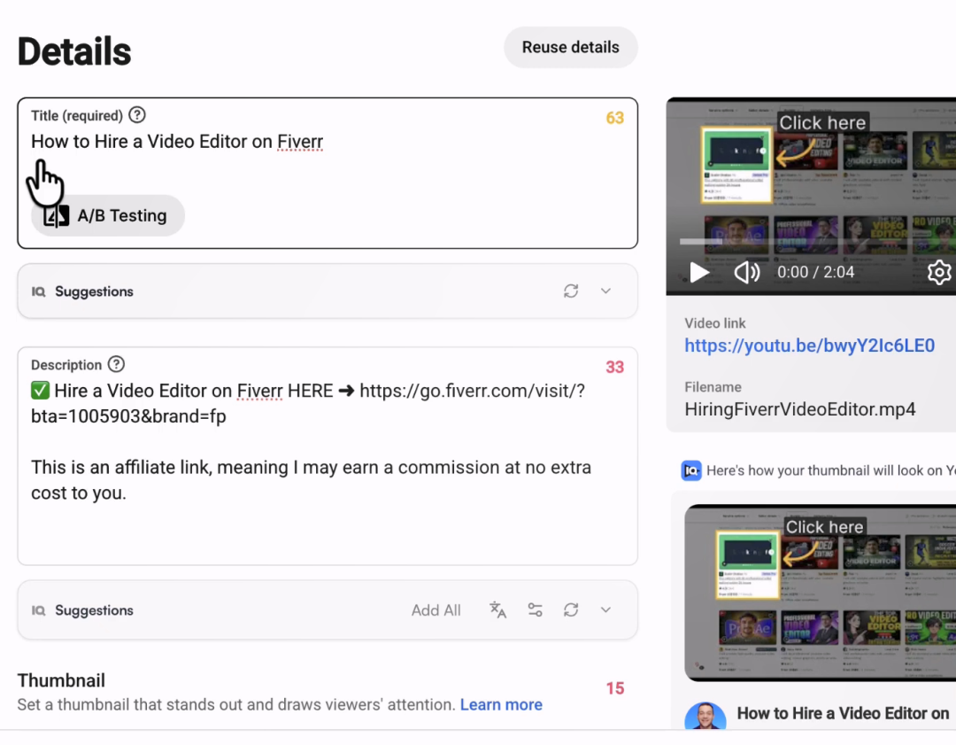Refresh the title Suggestions
This screenshot has height=745, width=956.
pos(571,291)
